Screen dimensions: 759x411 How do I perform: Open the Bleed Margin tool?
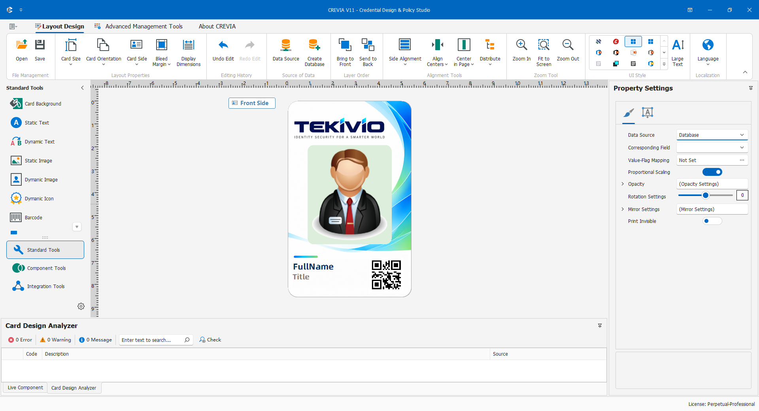click(161, 53)
